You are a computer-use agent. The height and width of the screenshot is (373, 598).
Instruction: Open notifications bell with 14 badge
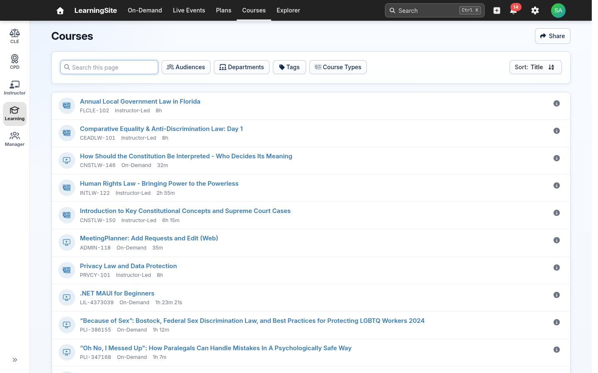click(514, 10)
